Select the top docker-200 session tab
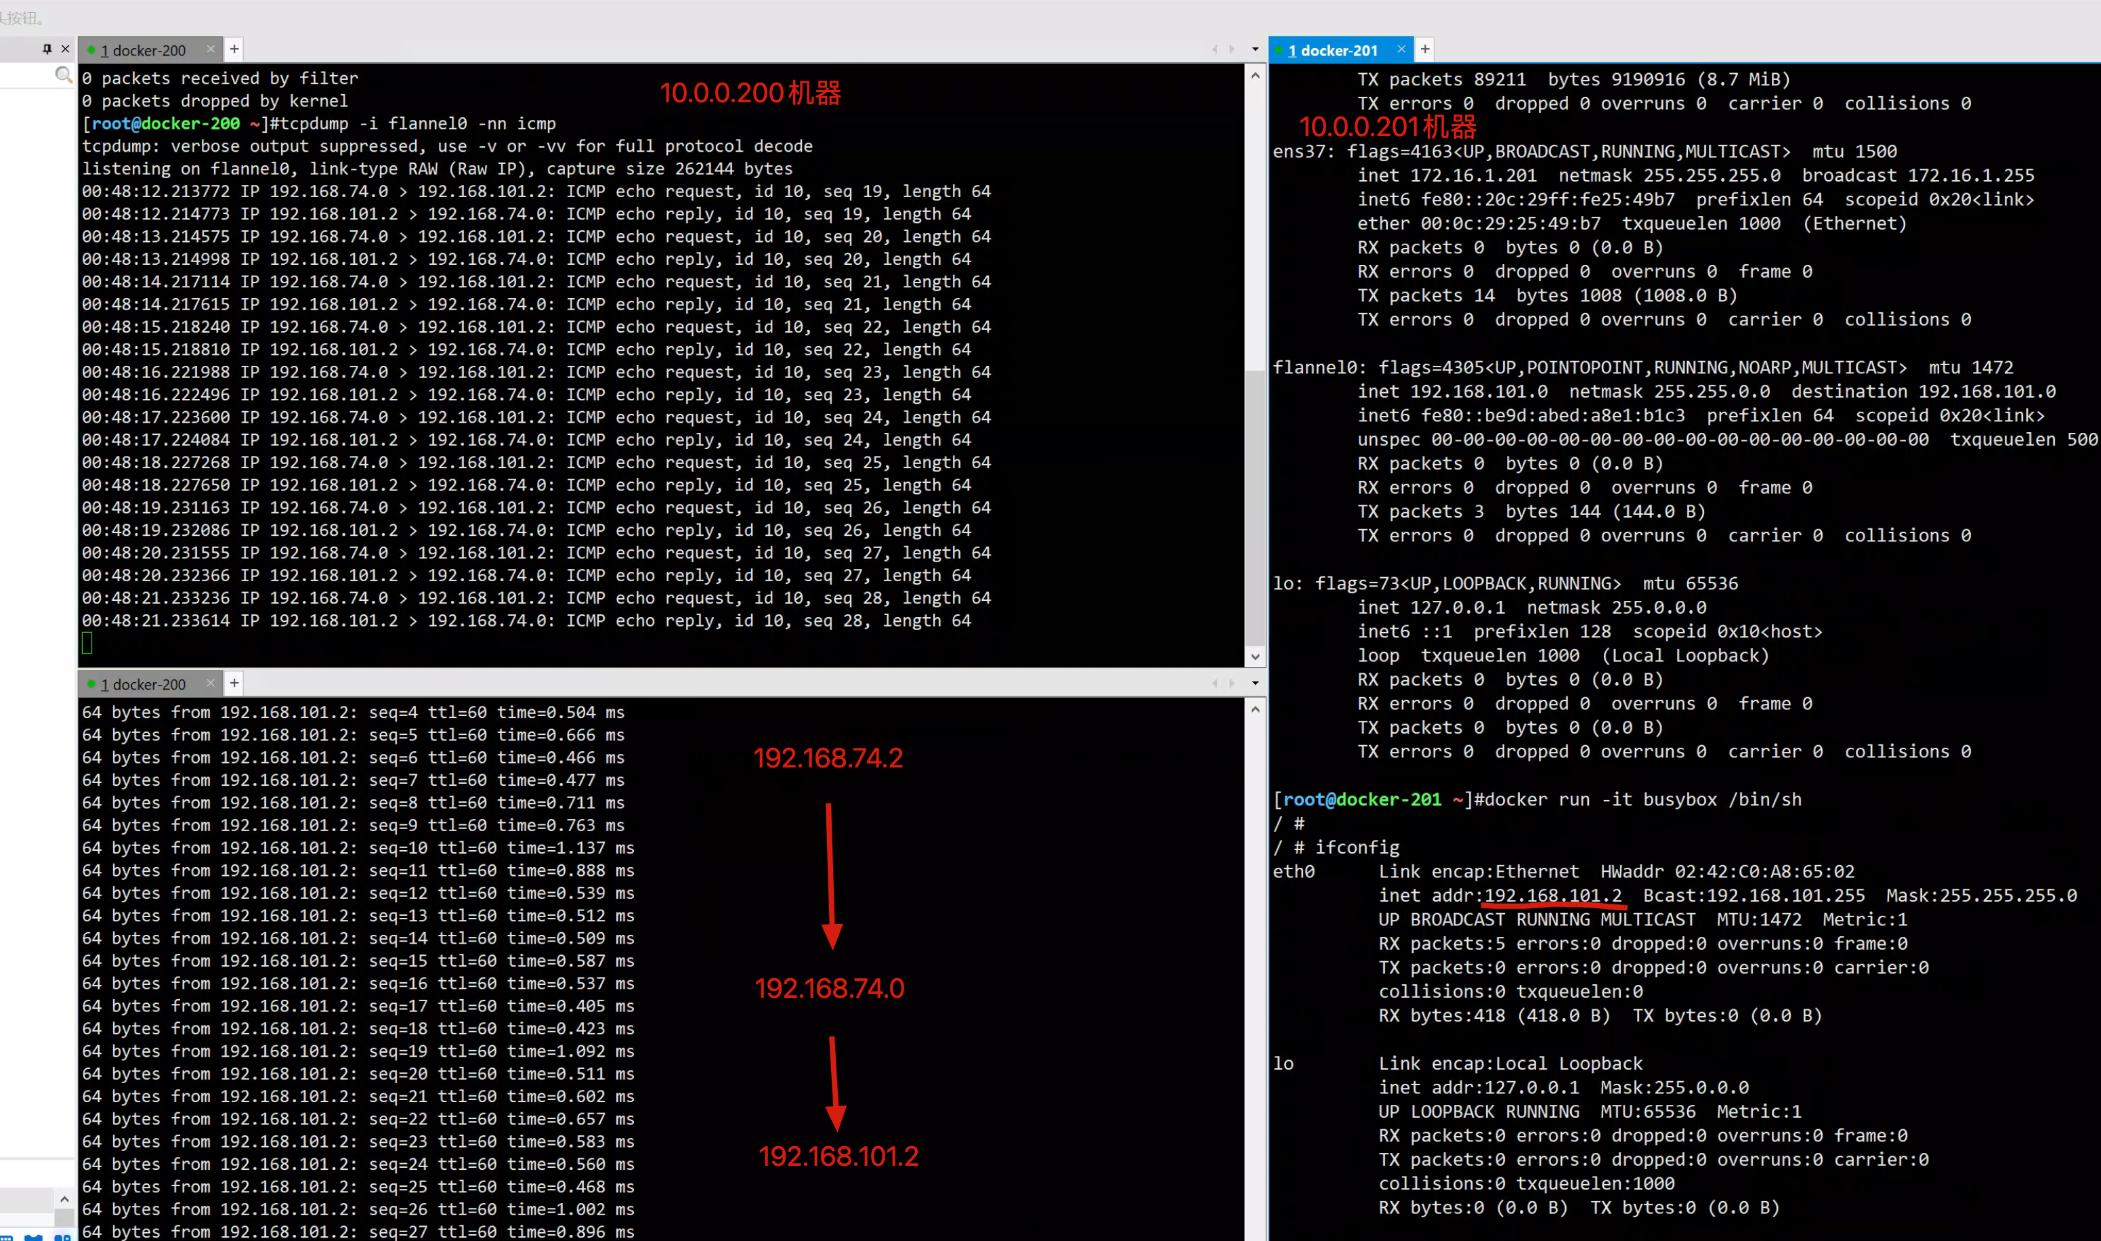 [144, 50]
